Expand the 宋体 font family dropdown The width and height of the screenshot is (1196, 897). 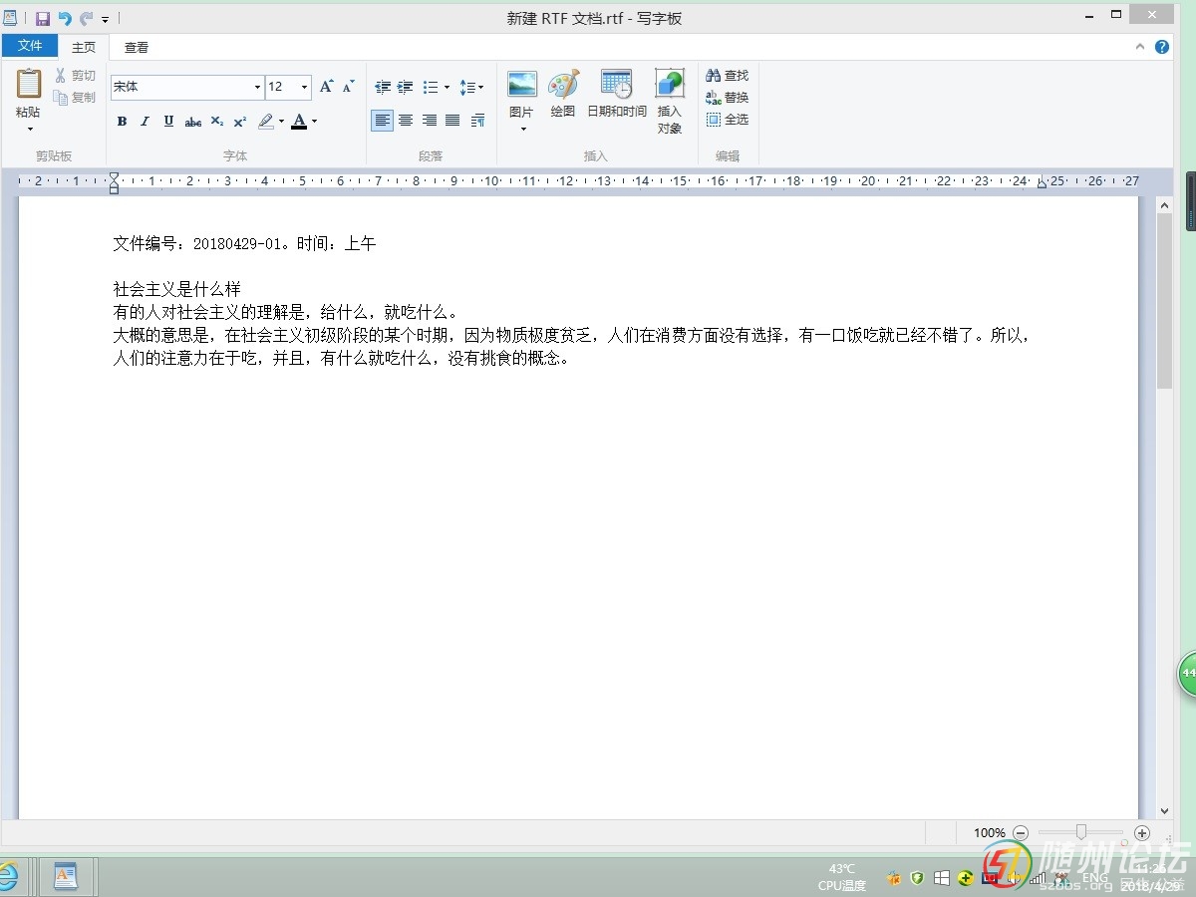pyautogui.click(x=257, y=88)
